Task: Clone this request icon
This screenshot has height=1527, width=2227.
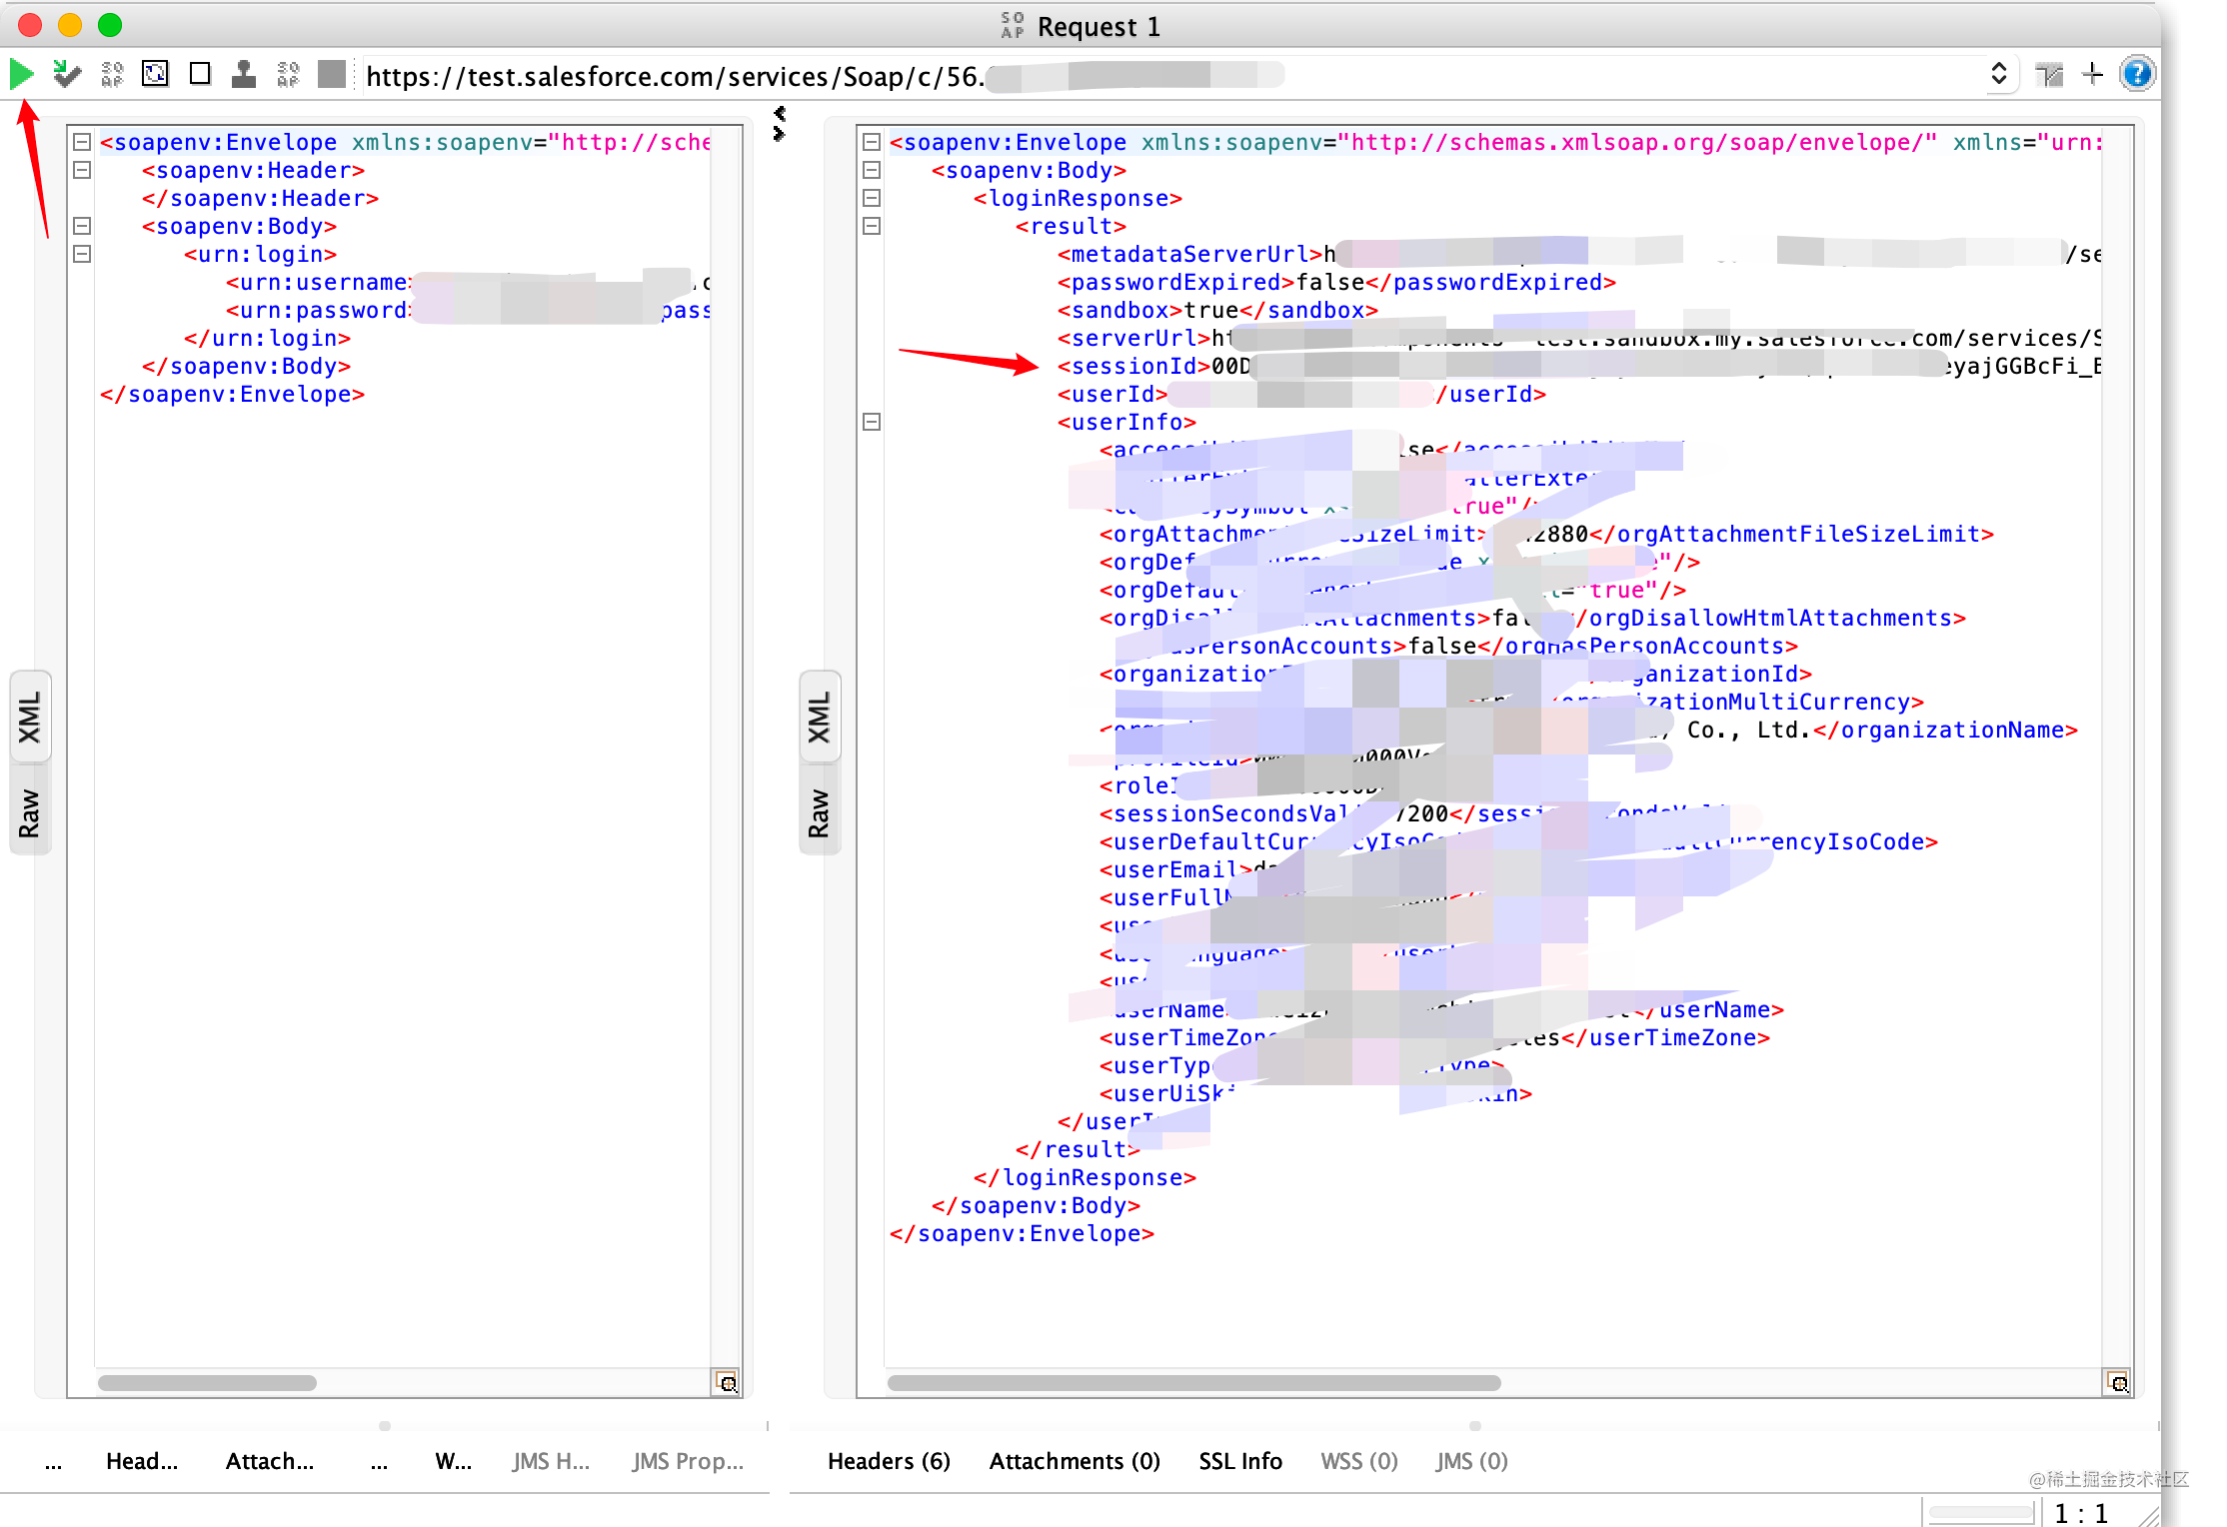Action: coord(244,74)
